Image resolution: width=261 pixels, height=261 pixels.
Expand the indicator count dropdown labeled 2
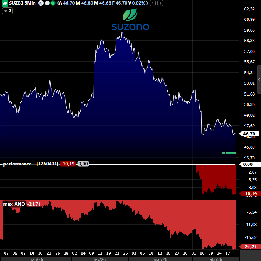[7, 11]
